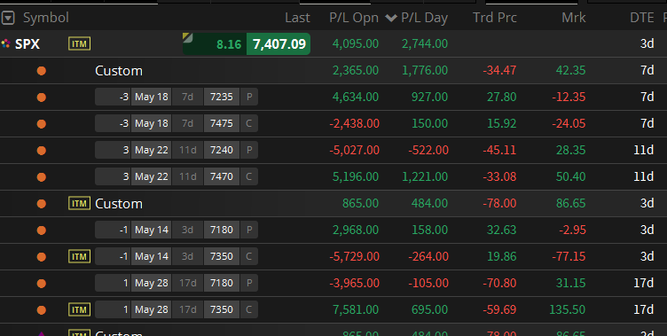Click orange dot on May 28 7350 call
This screenshot has width=667, height=336.
[x=42, y=310]
